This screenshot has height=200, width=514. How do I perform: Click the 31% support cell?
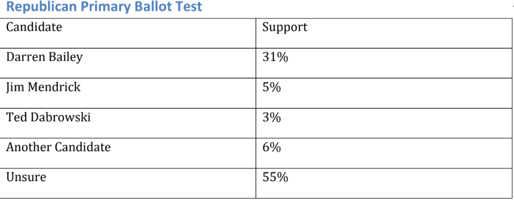click(x=383, y=63)
